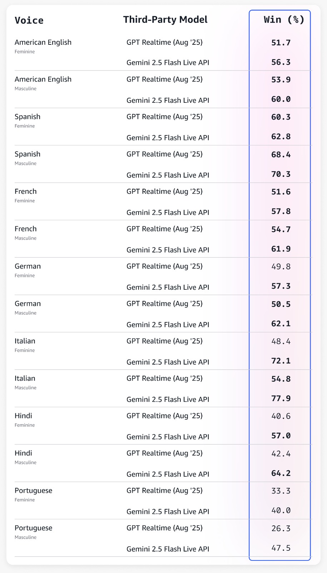Screen dimensions: 327x573
Task: Click the Voice column header
Action: (29, 20)
